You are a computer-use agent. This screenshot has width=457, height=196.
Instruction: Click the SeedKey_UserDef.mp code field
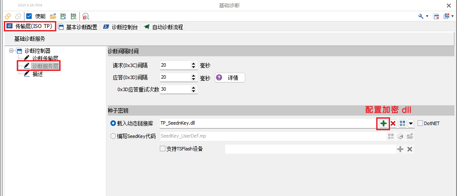pyautogui.click(x=273, y=136)
